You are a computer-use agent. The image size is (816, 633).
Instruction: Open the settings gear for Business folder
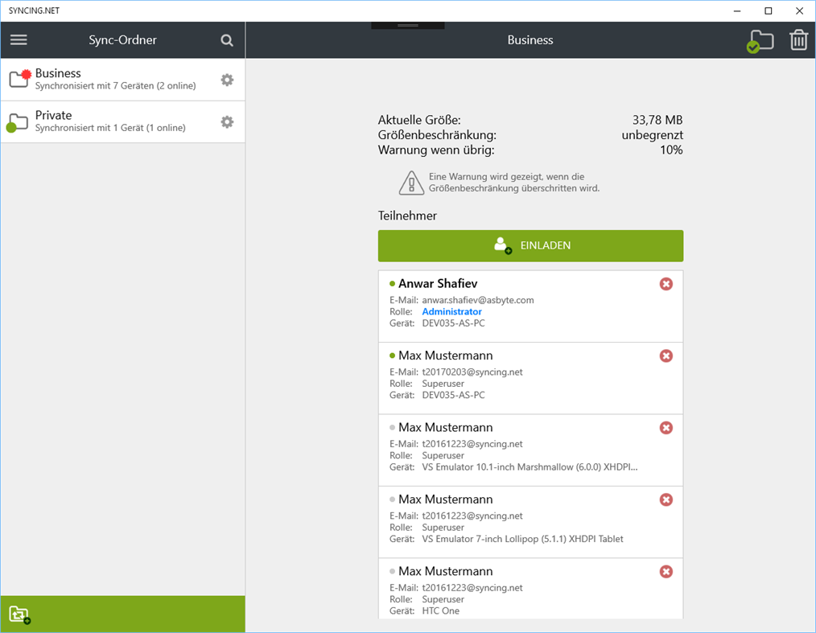coord(226,80)
